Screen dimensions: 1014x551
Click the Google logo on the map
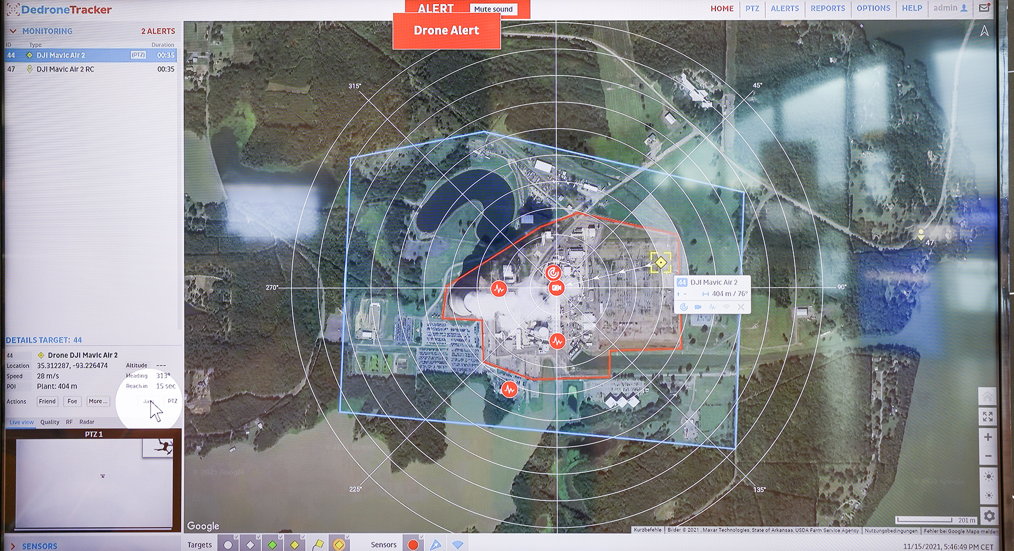coord(203,526)
